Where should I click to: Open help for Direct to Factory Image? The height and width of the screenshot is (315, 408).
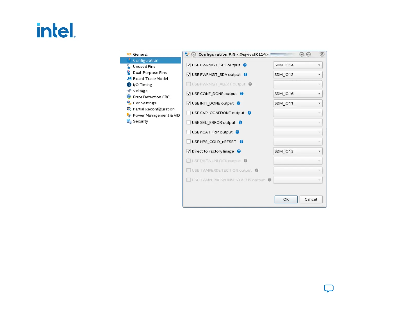(x=239, y=151)
